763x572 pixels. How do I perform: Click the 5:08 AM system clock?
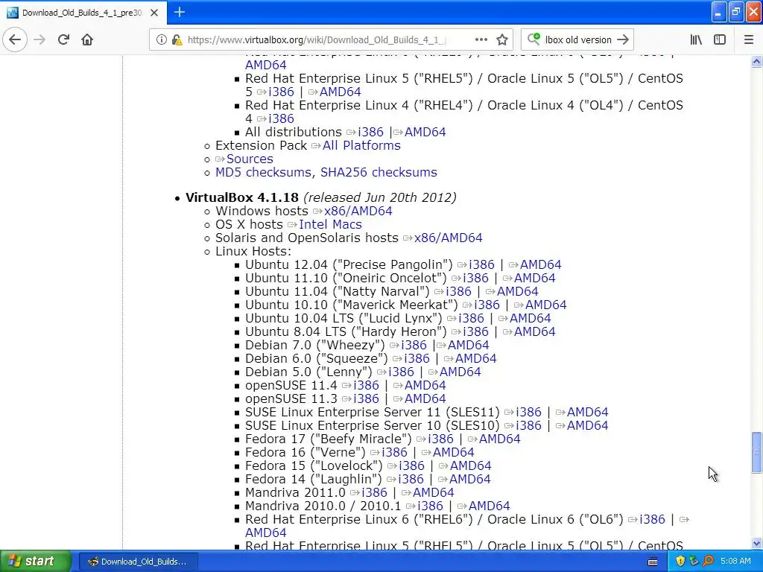735,561
